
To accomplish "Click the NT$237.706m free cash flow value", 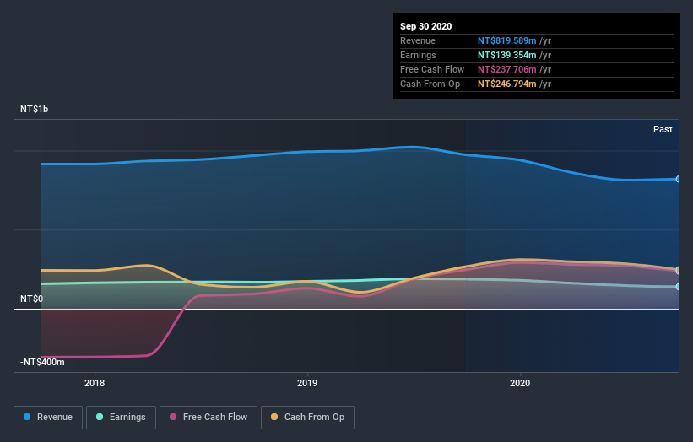I will tap(507, 69).
